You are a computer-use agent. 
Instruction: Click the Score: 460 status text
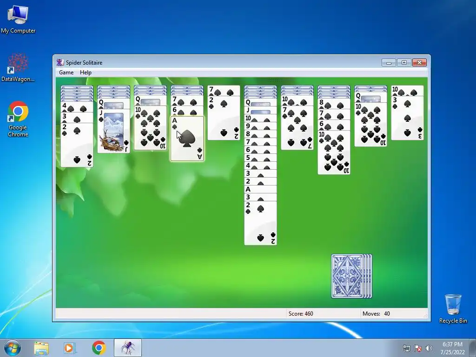tap(301, 314)
